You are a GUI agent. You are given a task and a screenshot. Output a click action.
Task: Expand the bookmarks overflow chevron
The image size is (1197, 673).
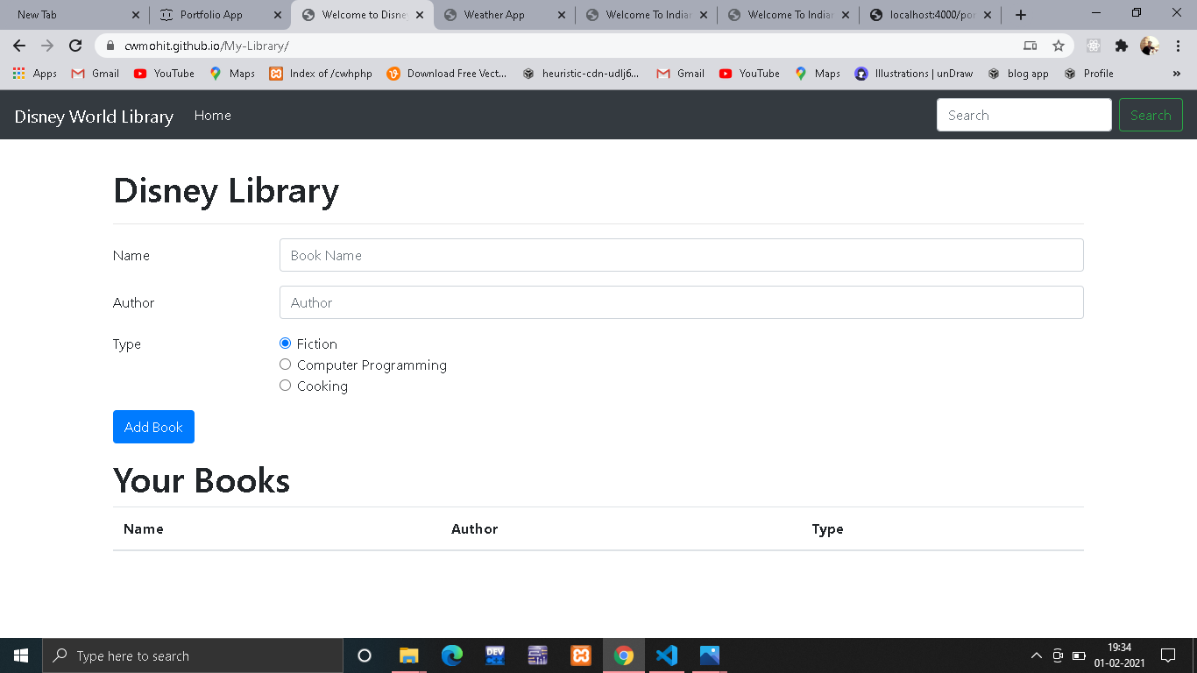(1177, 74)
